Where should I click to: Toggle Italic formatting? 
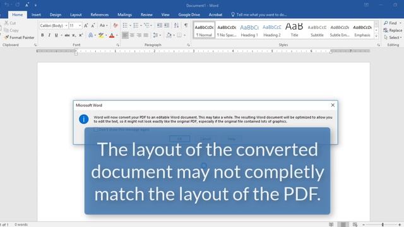pyautogui.click(x=49, y=35)
